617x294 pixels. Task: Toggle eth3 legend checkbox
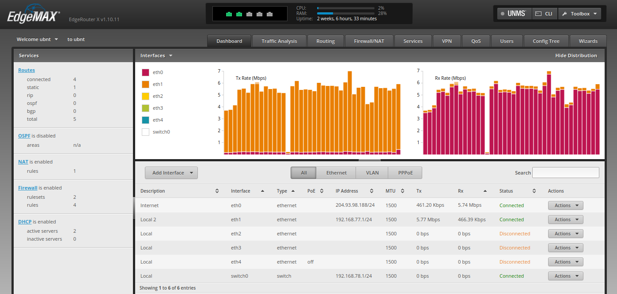coord(145,108)
